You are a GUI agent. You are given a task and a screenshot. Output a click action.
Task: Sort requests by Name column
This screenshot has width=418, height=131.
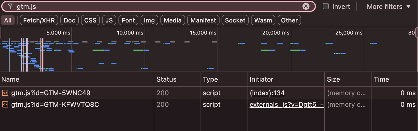[10, 79]
